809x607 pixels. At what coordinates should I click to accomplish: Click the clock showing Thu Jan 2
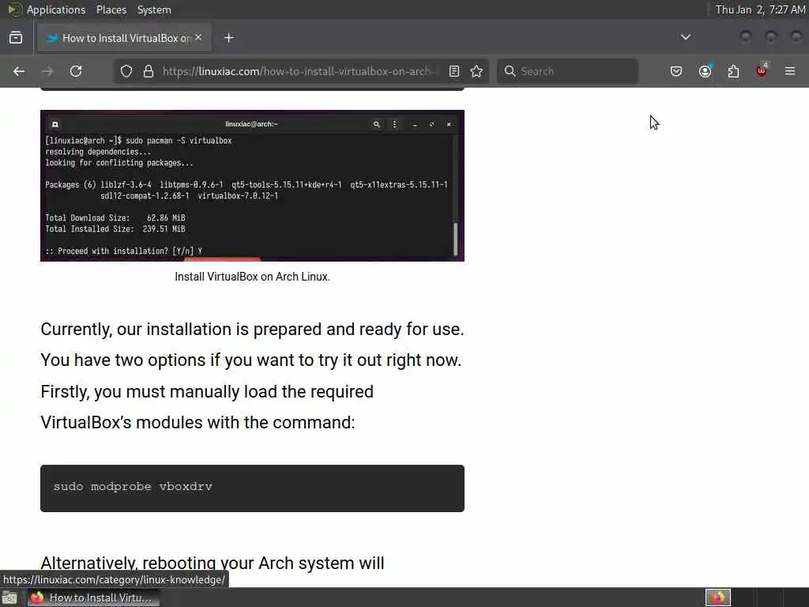point(759,9)
